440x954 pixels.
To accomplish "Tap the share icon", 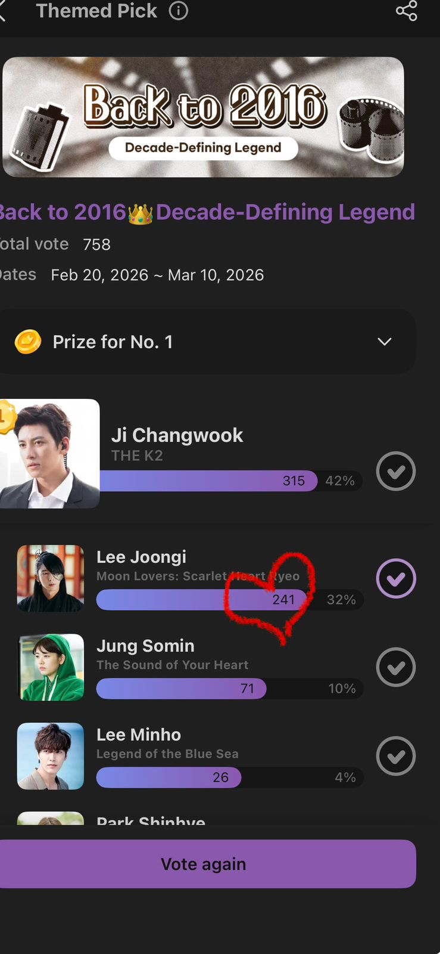I will (x=406, y=11).
